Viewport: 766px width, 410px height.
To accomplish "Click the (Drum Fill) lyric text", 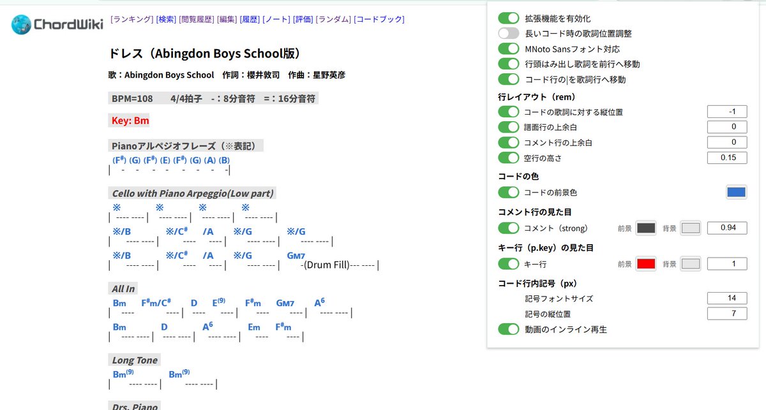I will pos(326,265).
